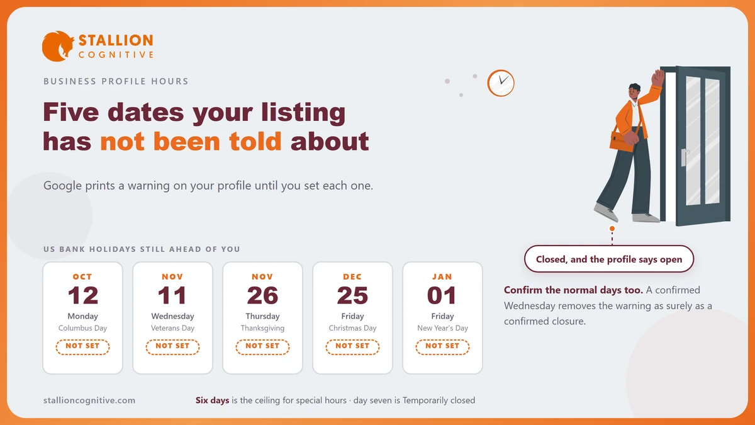Open the stallioncognitive.com link

(x=89, y=400)
